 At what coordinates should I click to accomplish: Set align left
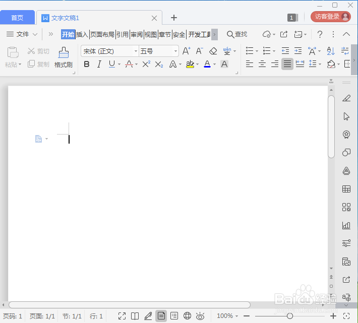point(249,64)
